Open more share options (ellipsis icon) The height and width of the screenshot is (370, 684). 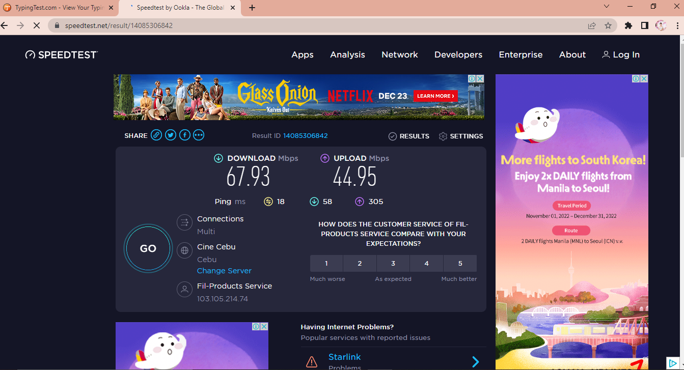point(199,135)
